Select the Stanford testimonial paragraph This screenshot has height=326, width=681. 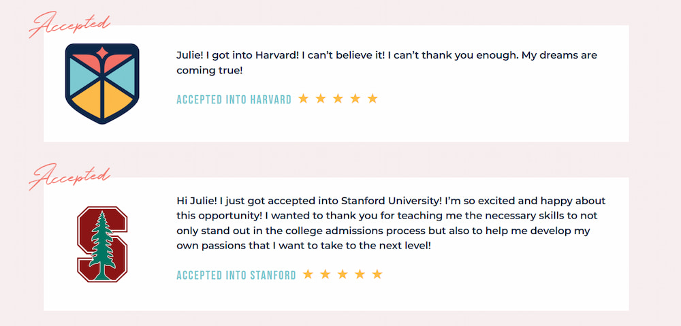click(390, 223)
